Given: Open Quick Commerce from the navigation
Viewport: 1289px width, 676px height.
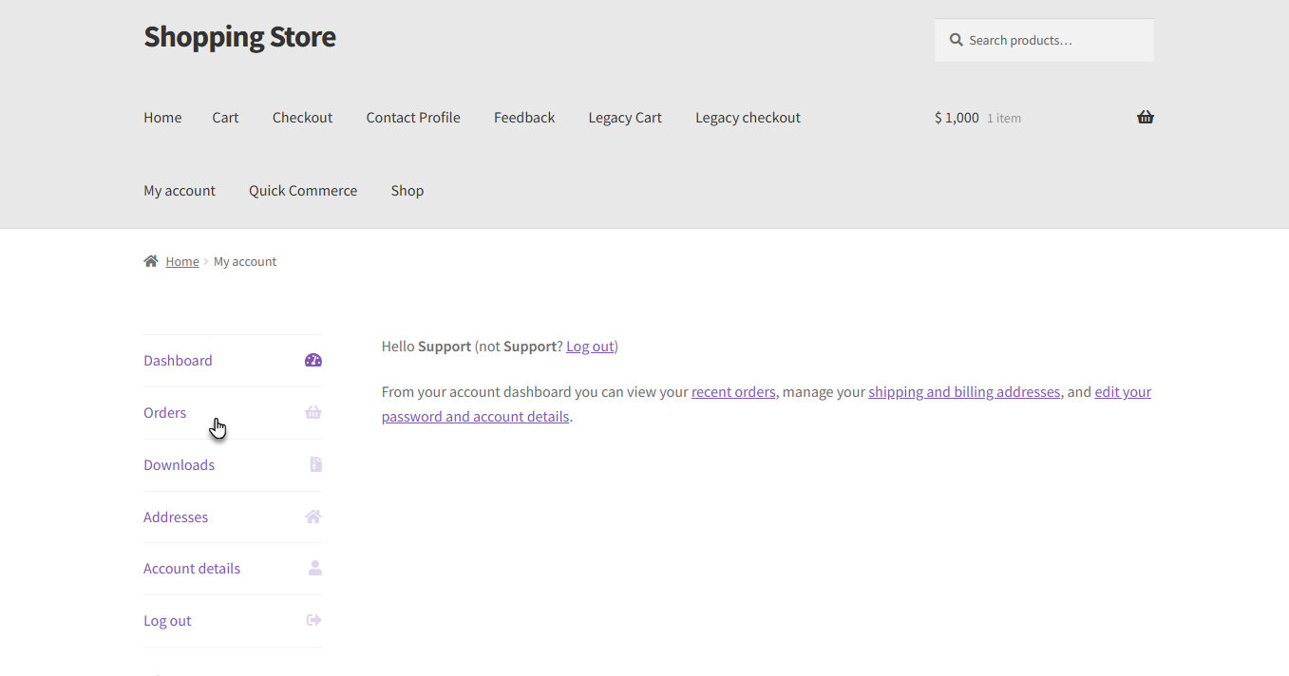Looking at the screenshot, I should [303, 191].
